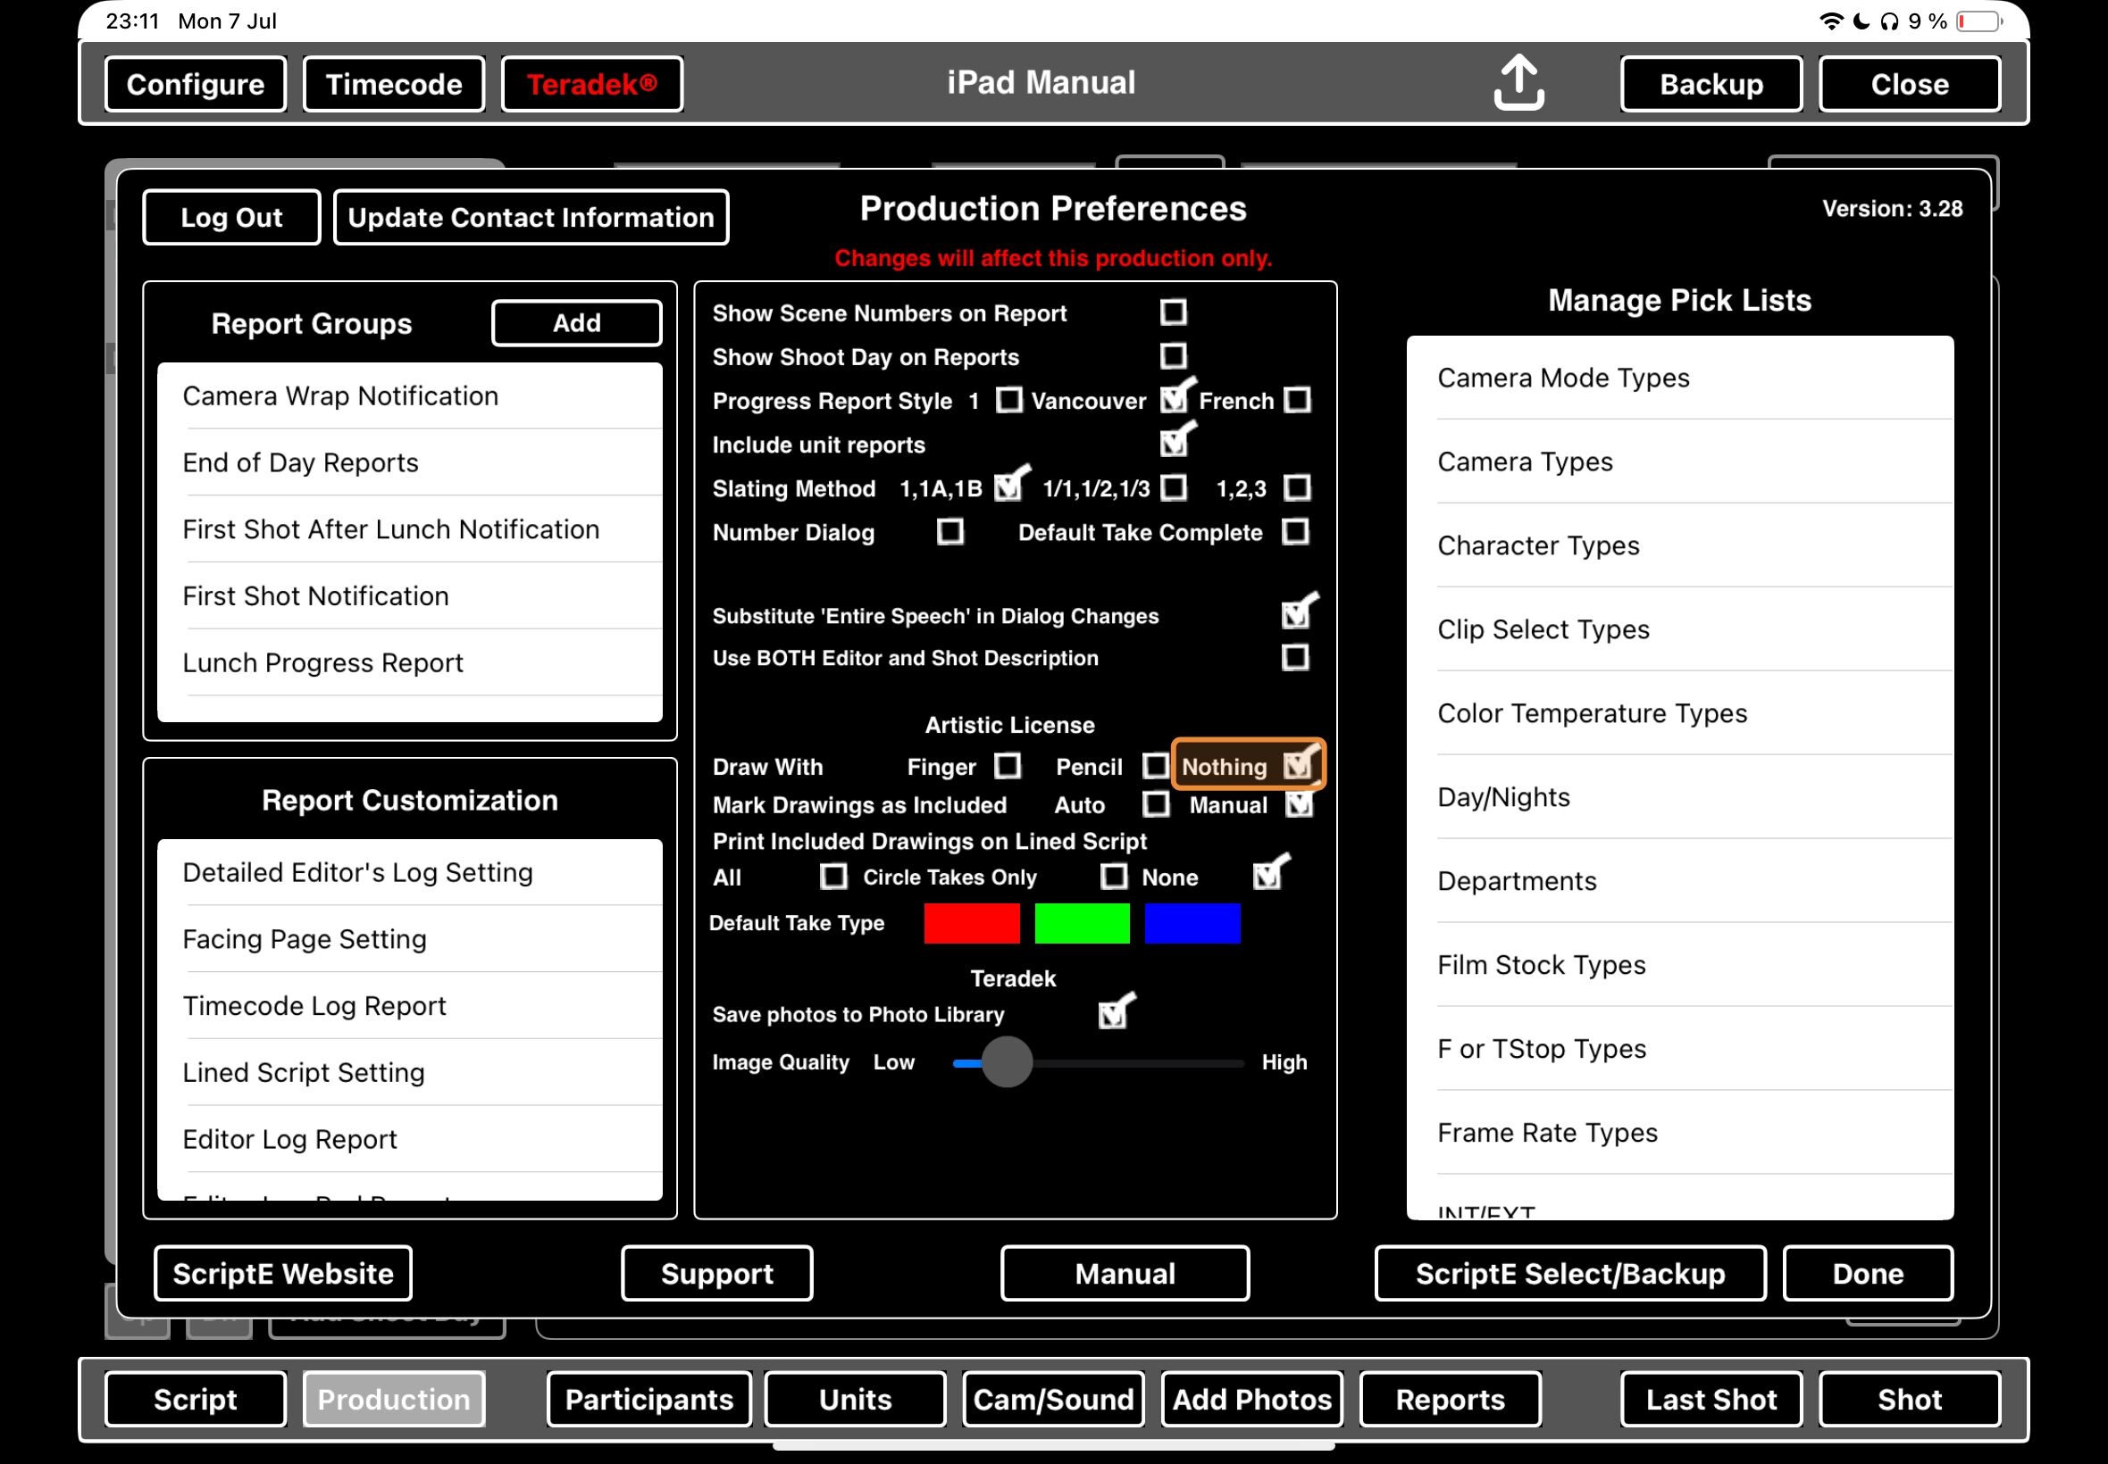Pick the green default take type swatch
Image resolution: width=2108 pixels, height=1464 pixels.
click(1081, 923)
